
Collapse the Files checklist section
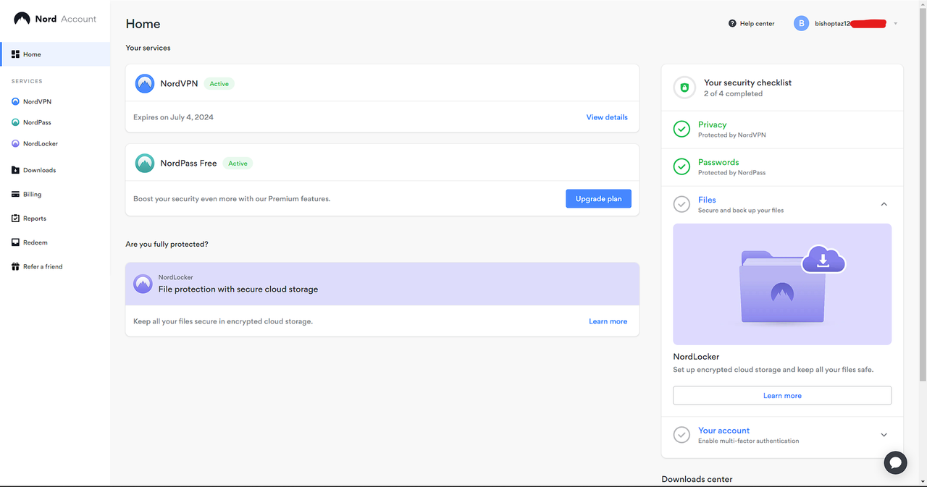coord(884,204)
